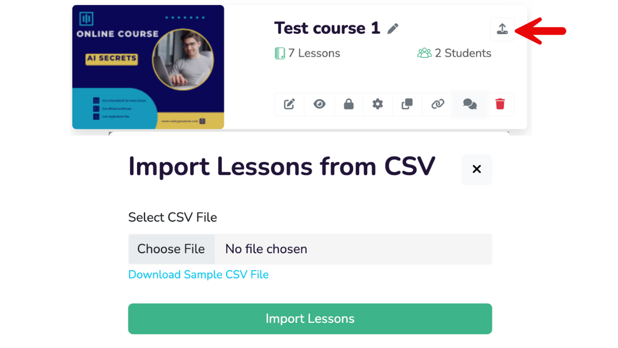Click the CSV import upload icon
Screen dimensions: 618x348
pos(502,29)
